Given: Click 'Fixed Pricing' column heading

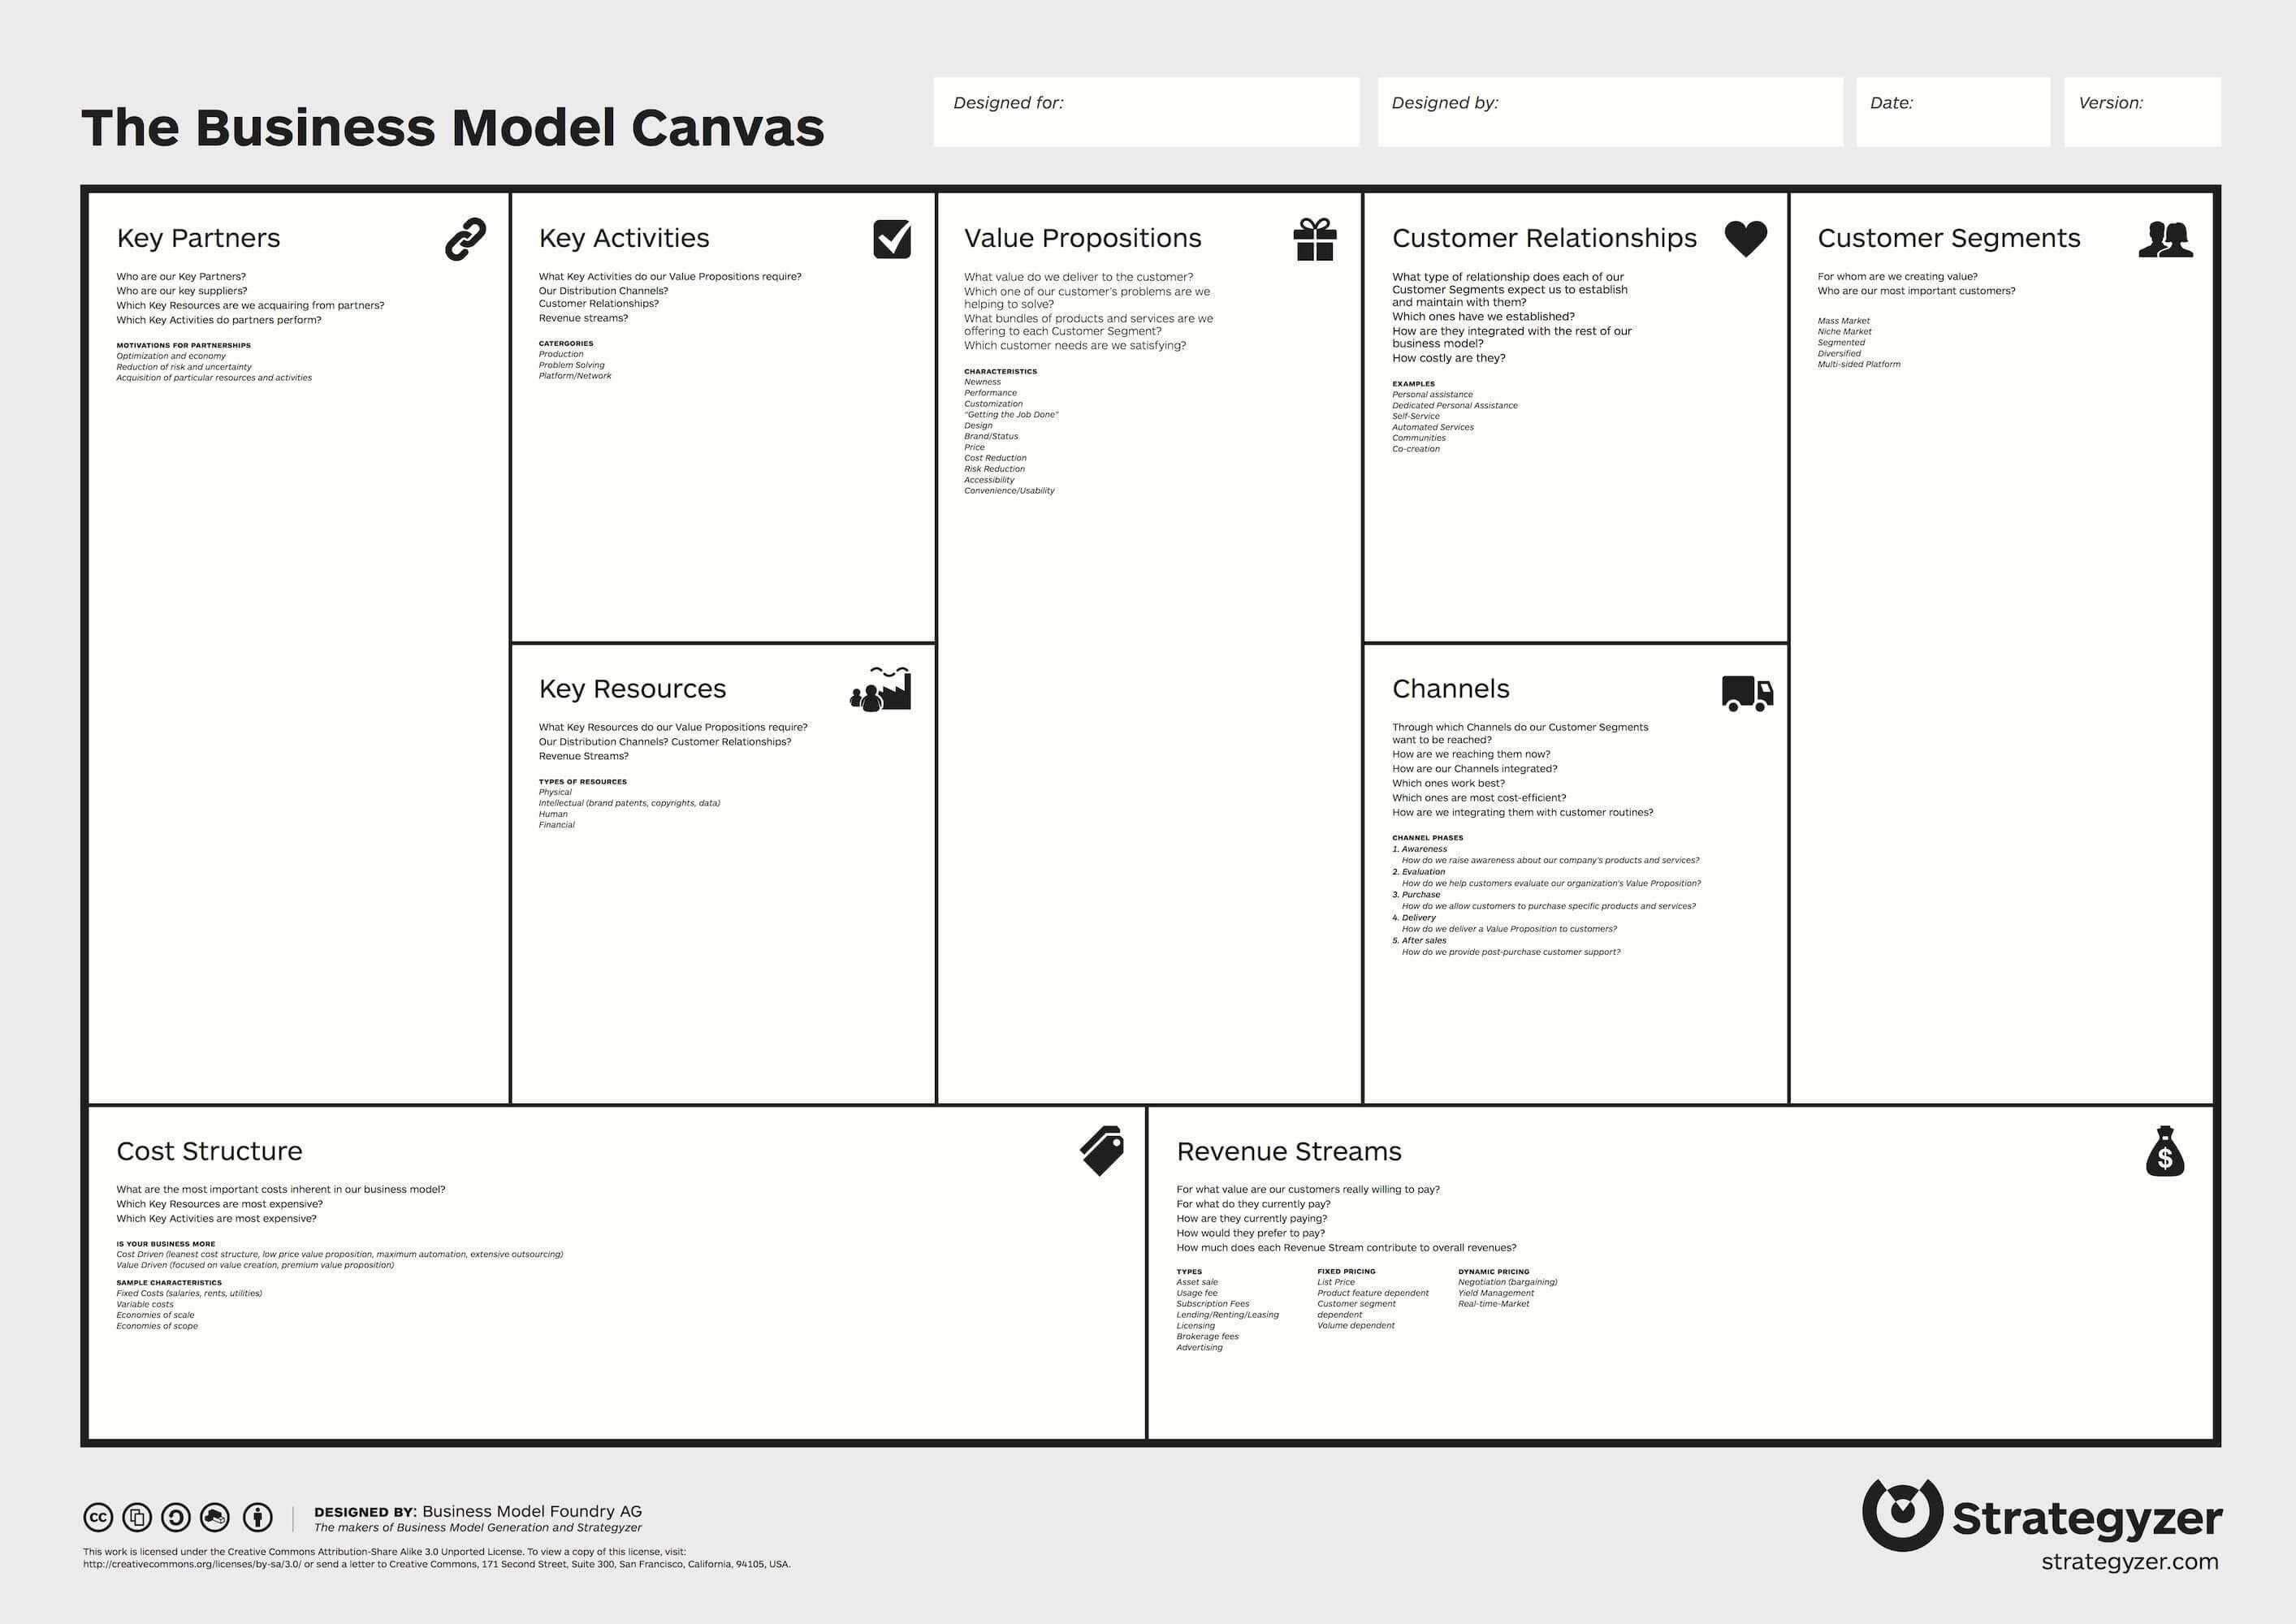Looking at the screenshot, I should coord(1346,1272).
